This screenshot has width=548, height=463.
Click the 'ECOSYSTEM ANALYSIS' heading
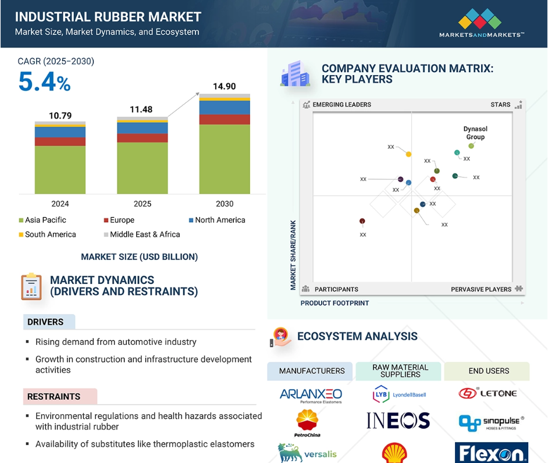coord(357,336)
